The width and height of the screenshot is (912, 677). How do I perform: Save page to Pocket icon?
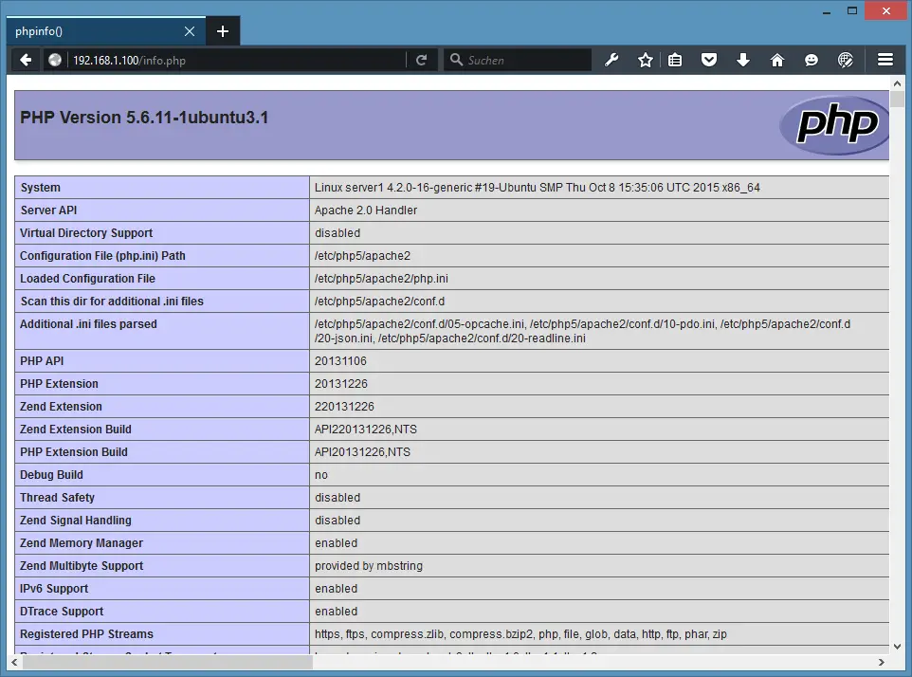(x=709, y=60)
